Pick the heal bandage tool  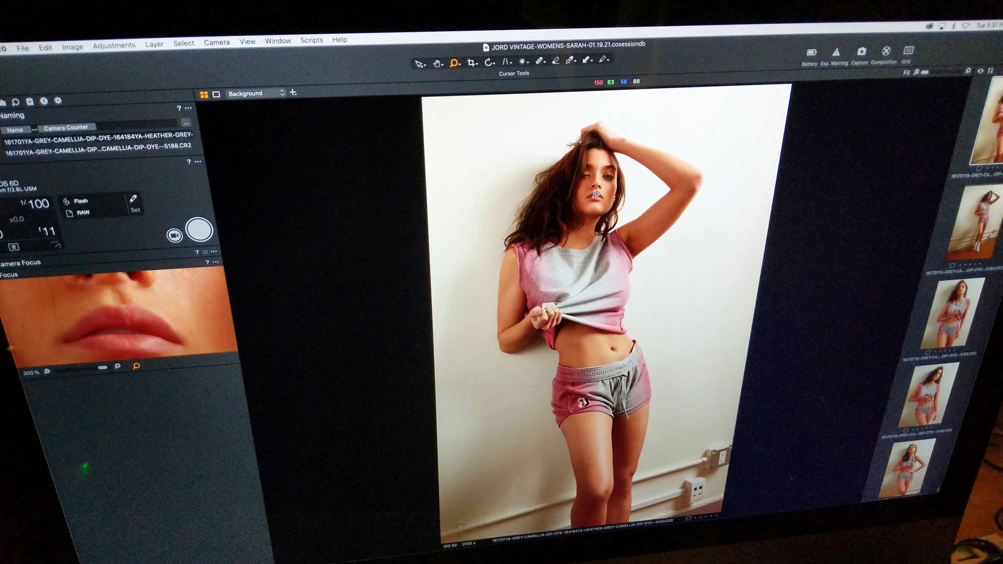coord(540,61)
